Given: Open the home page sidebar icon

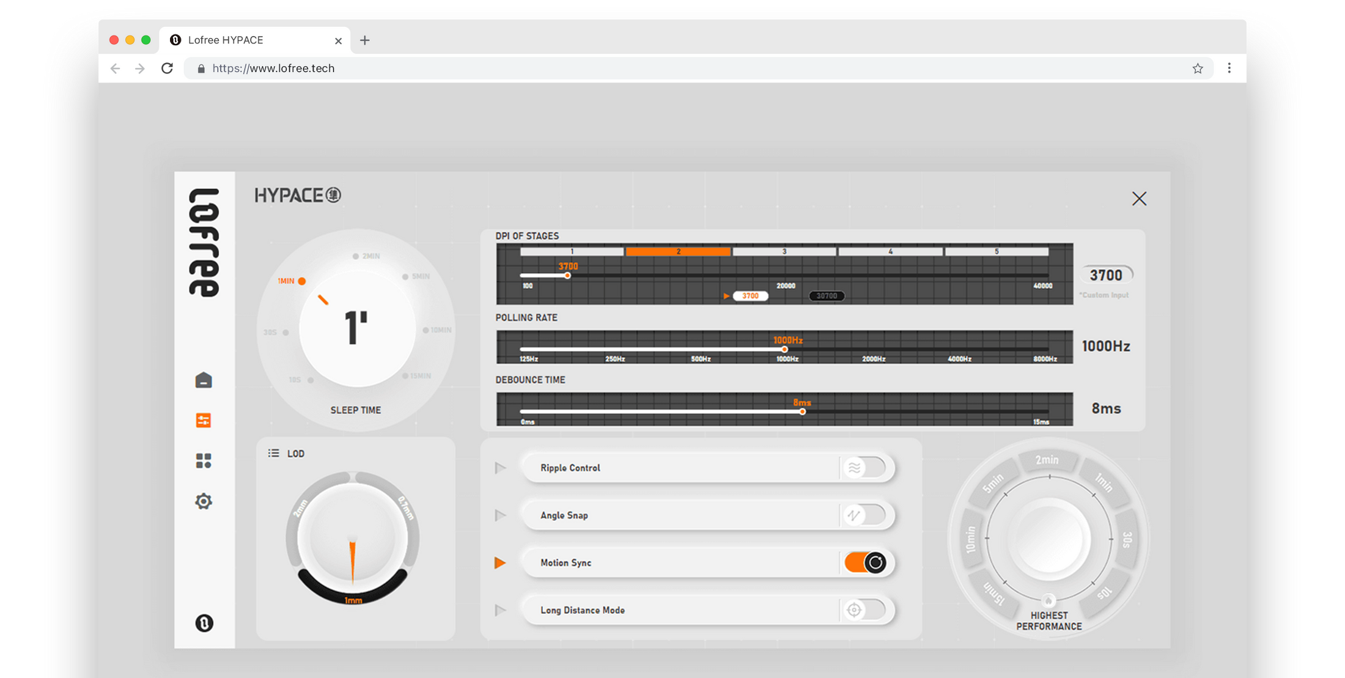Looking at the screenshot, I should (x=204, y=380).
